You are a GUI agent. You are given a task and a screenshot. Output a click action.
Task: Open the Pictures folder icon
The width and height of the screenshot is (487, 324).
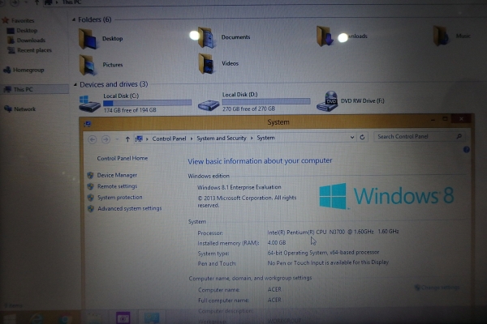(x=88, y=65)
